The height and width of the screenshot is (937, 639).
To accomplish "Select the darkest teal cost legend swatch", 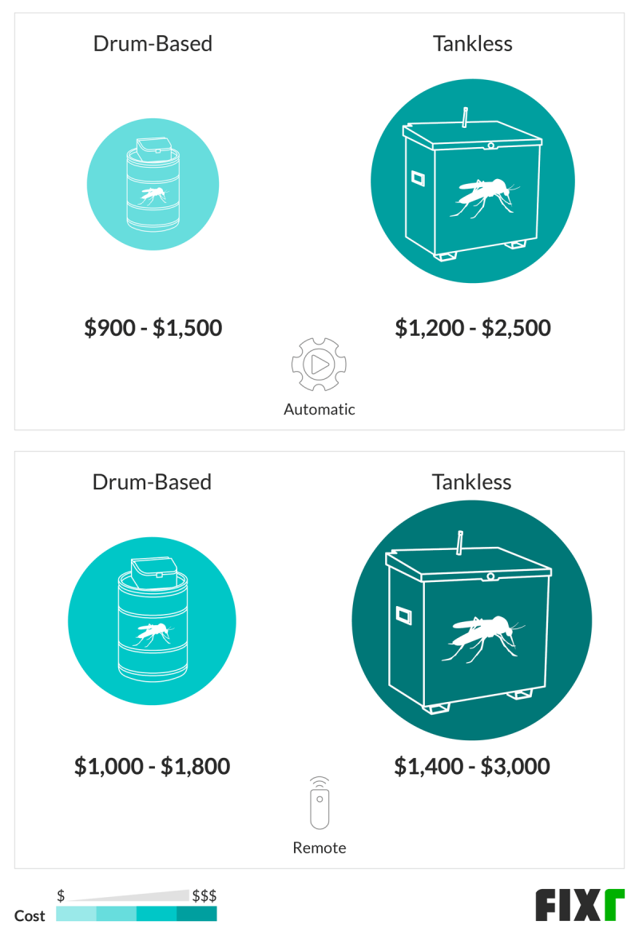I will (x=196, y=914).
